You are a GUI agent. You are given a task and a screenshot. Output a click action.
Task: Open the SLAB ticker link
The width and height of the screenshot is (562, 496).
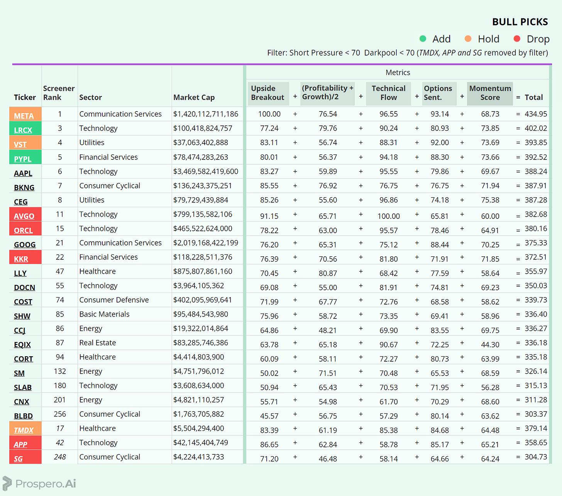23,388
